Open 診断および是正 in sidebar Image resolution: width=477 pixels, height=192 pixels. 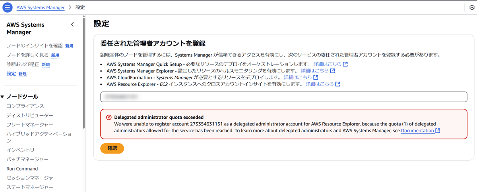[x=23, y=64]
